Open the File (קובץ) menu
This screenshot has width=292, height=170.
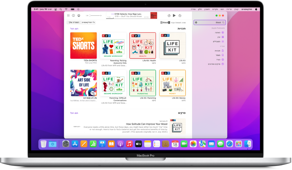click(236, 9)
